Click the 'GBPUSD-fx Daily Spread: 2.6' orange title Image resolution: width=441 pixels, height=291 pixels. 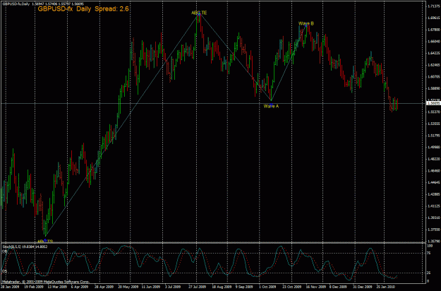[x=83, y=8]
